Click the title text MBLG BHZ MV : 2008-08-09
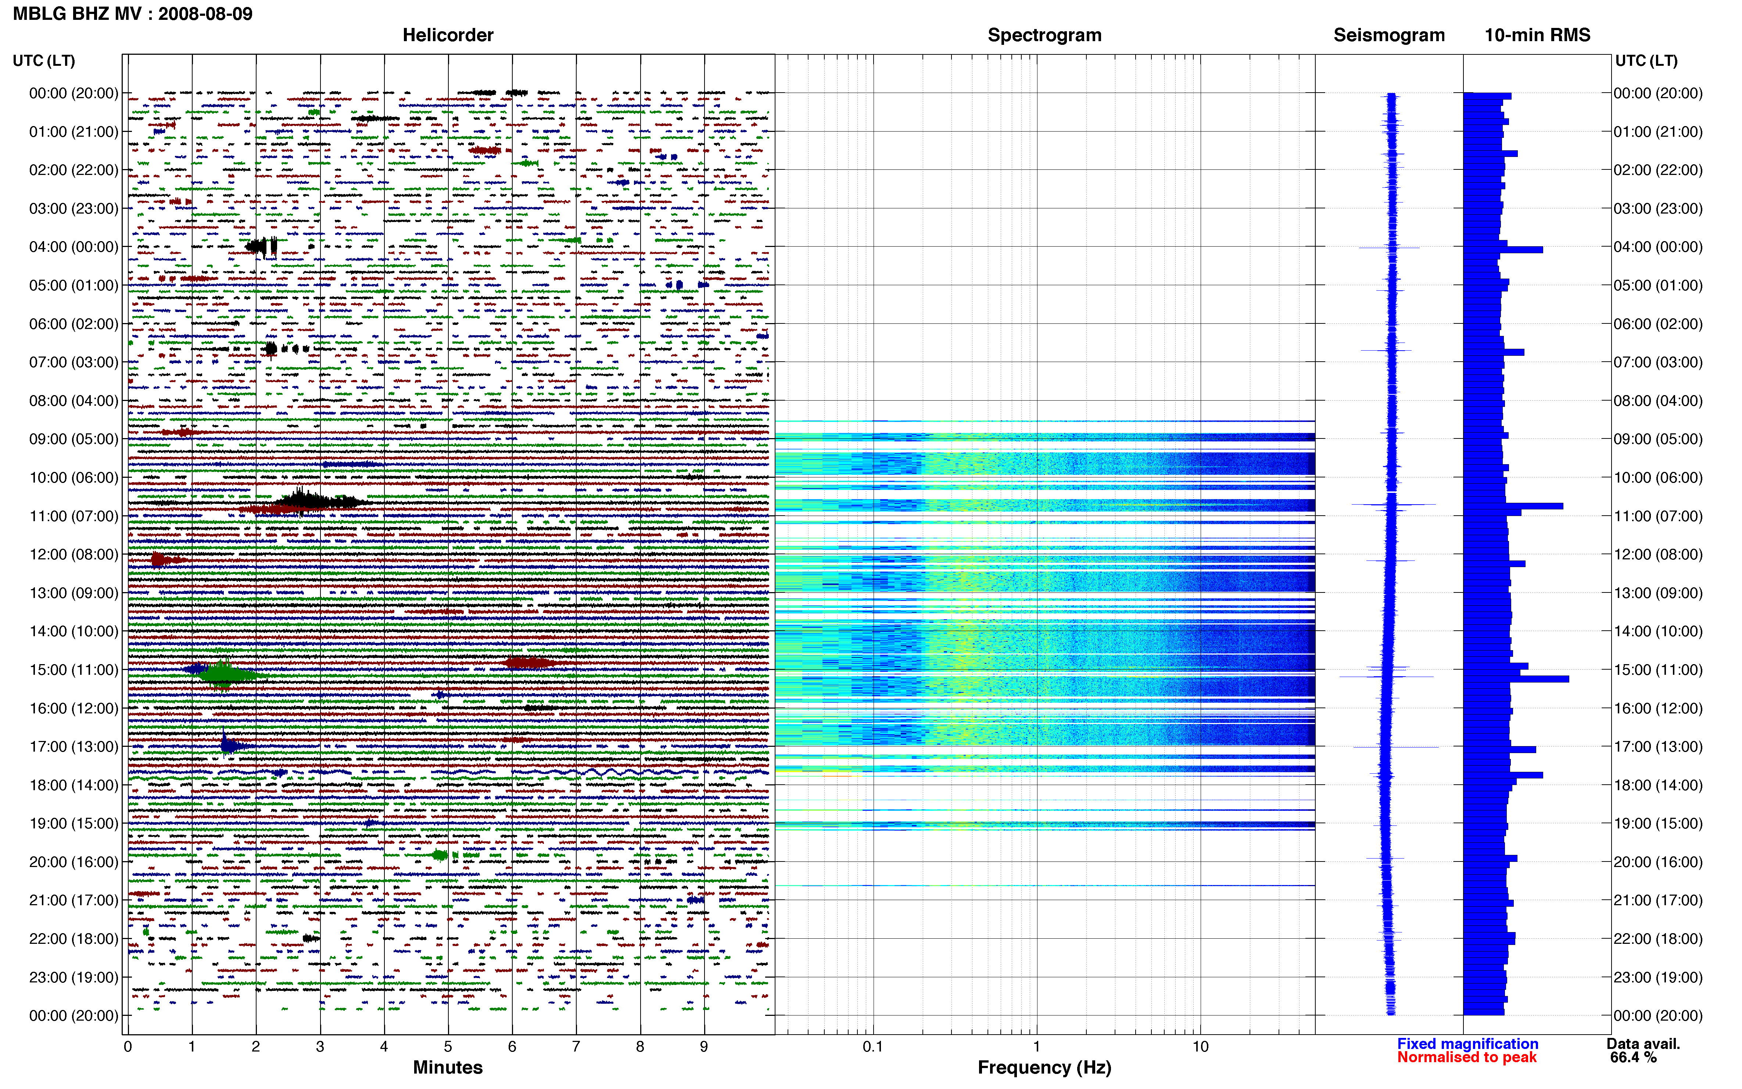The width and height of the screenshot is (1742, 1089). [x=133, y=14]
